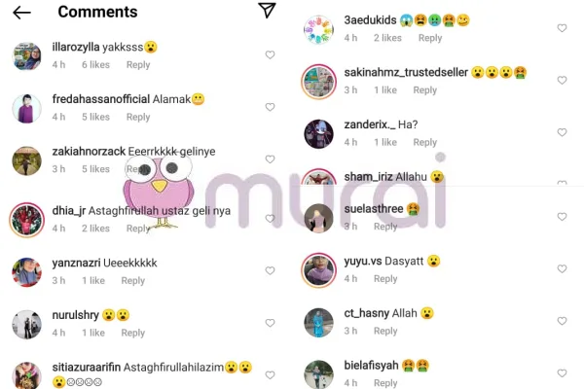This screenshot has width=584, height=389.
Task: Like the 3aedukids emoji comment
Action: tap(562, 28)
